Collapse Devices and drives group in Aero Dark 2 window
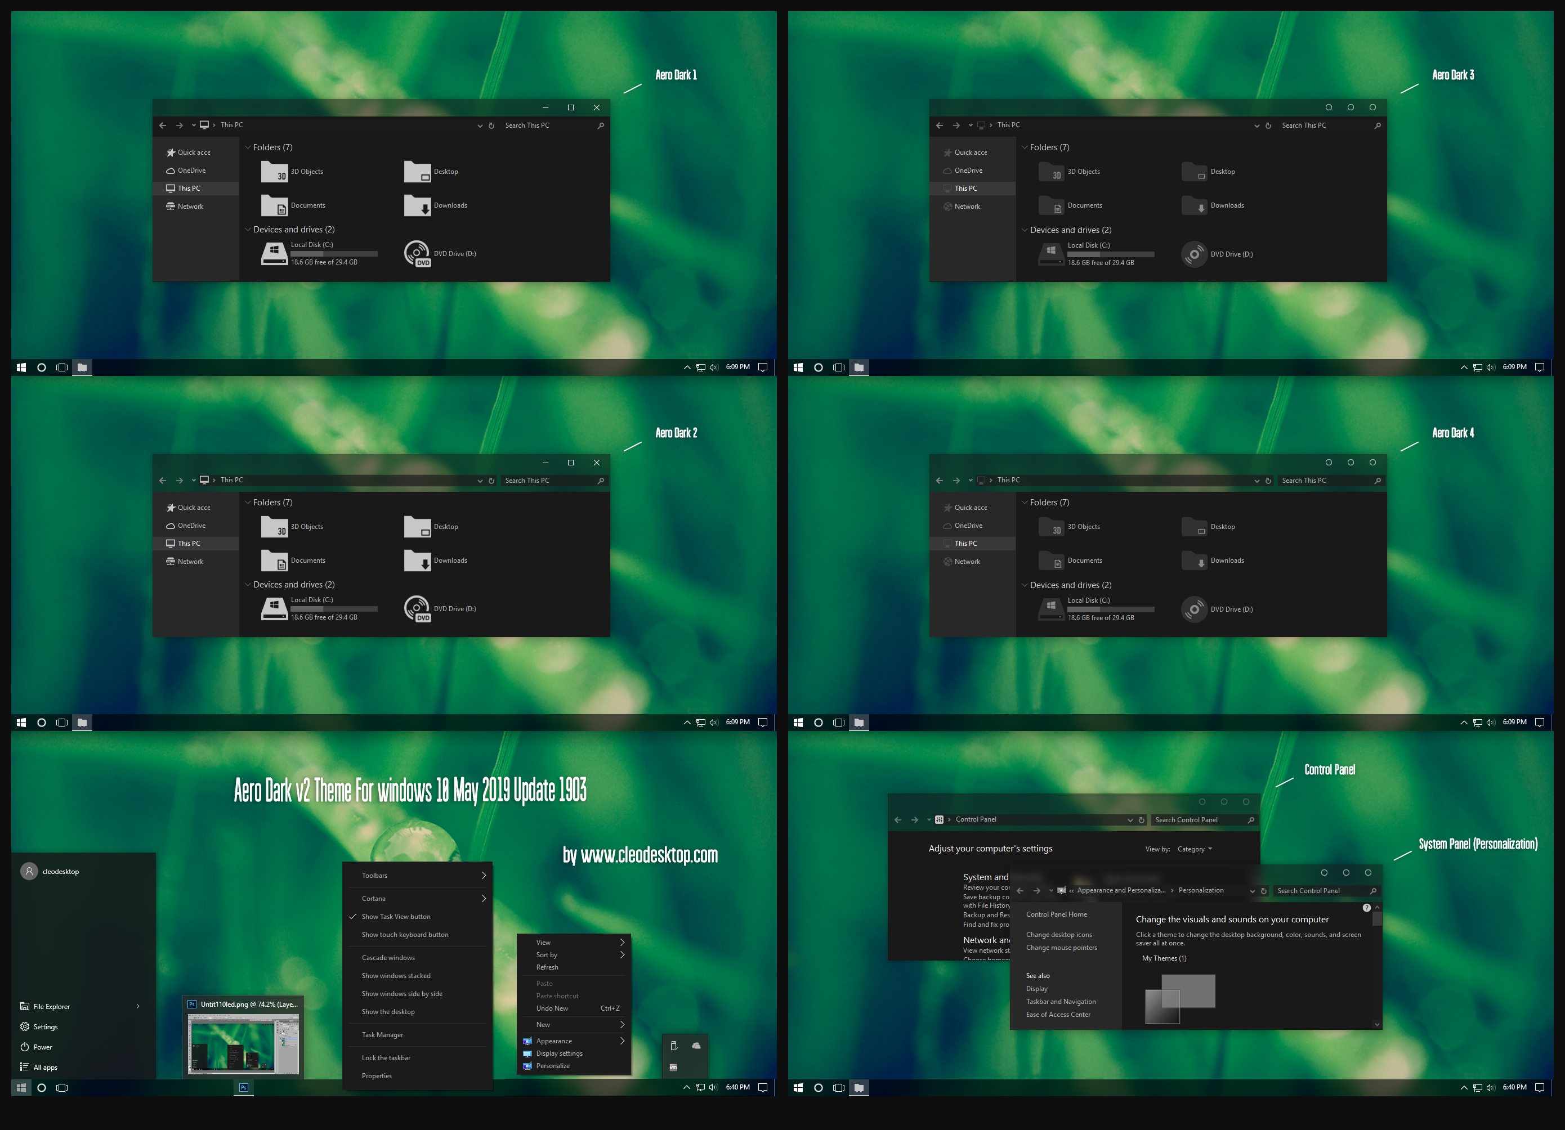1565x1130 pixels. (x=248, y=585)
